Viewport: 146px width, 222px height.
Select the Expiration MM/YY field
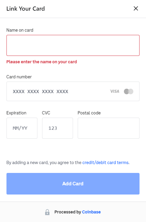pos(22,128)
